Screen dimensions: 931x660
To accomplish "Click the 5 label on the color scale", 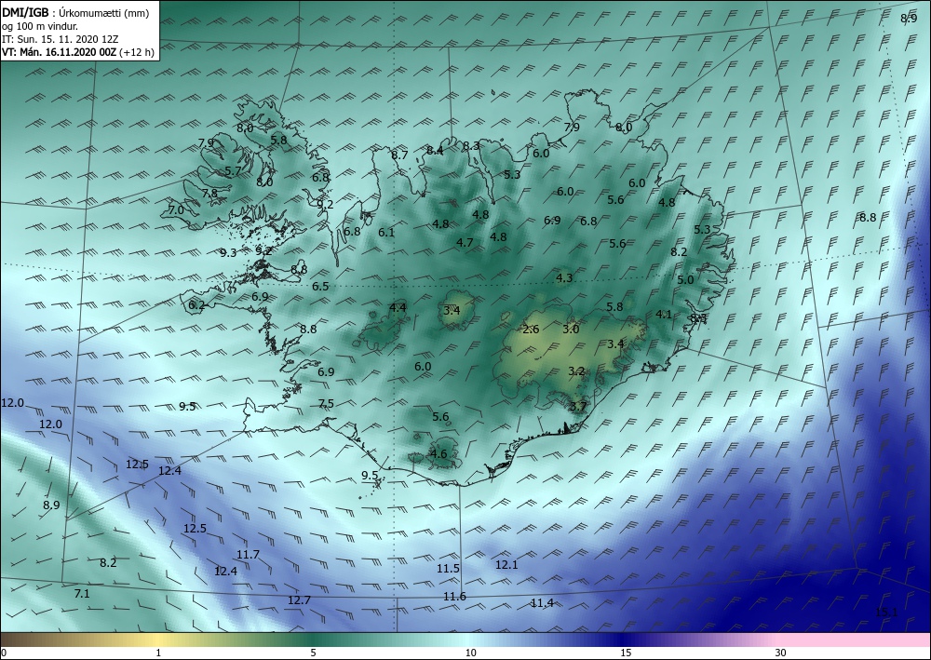I will click(314, 653).
